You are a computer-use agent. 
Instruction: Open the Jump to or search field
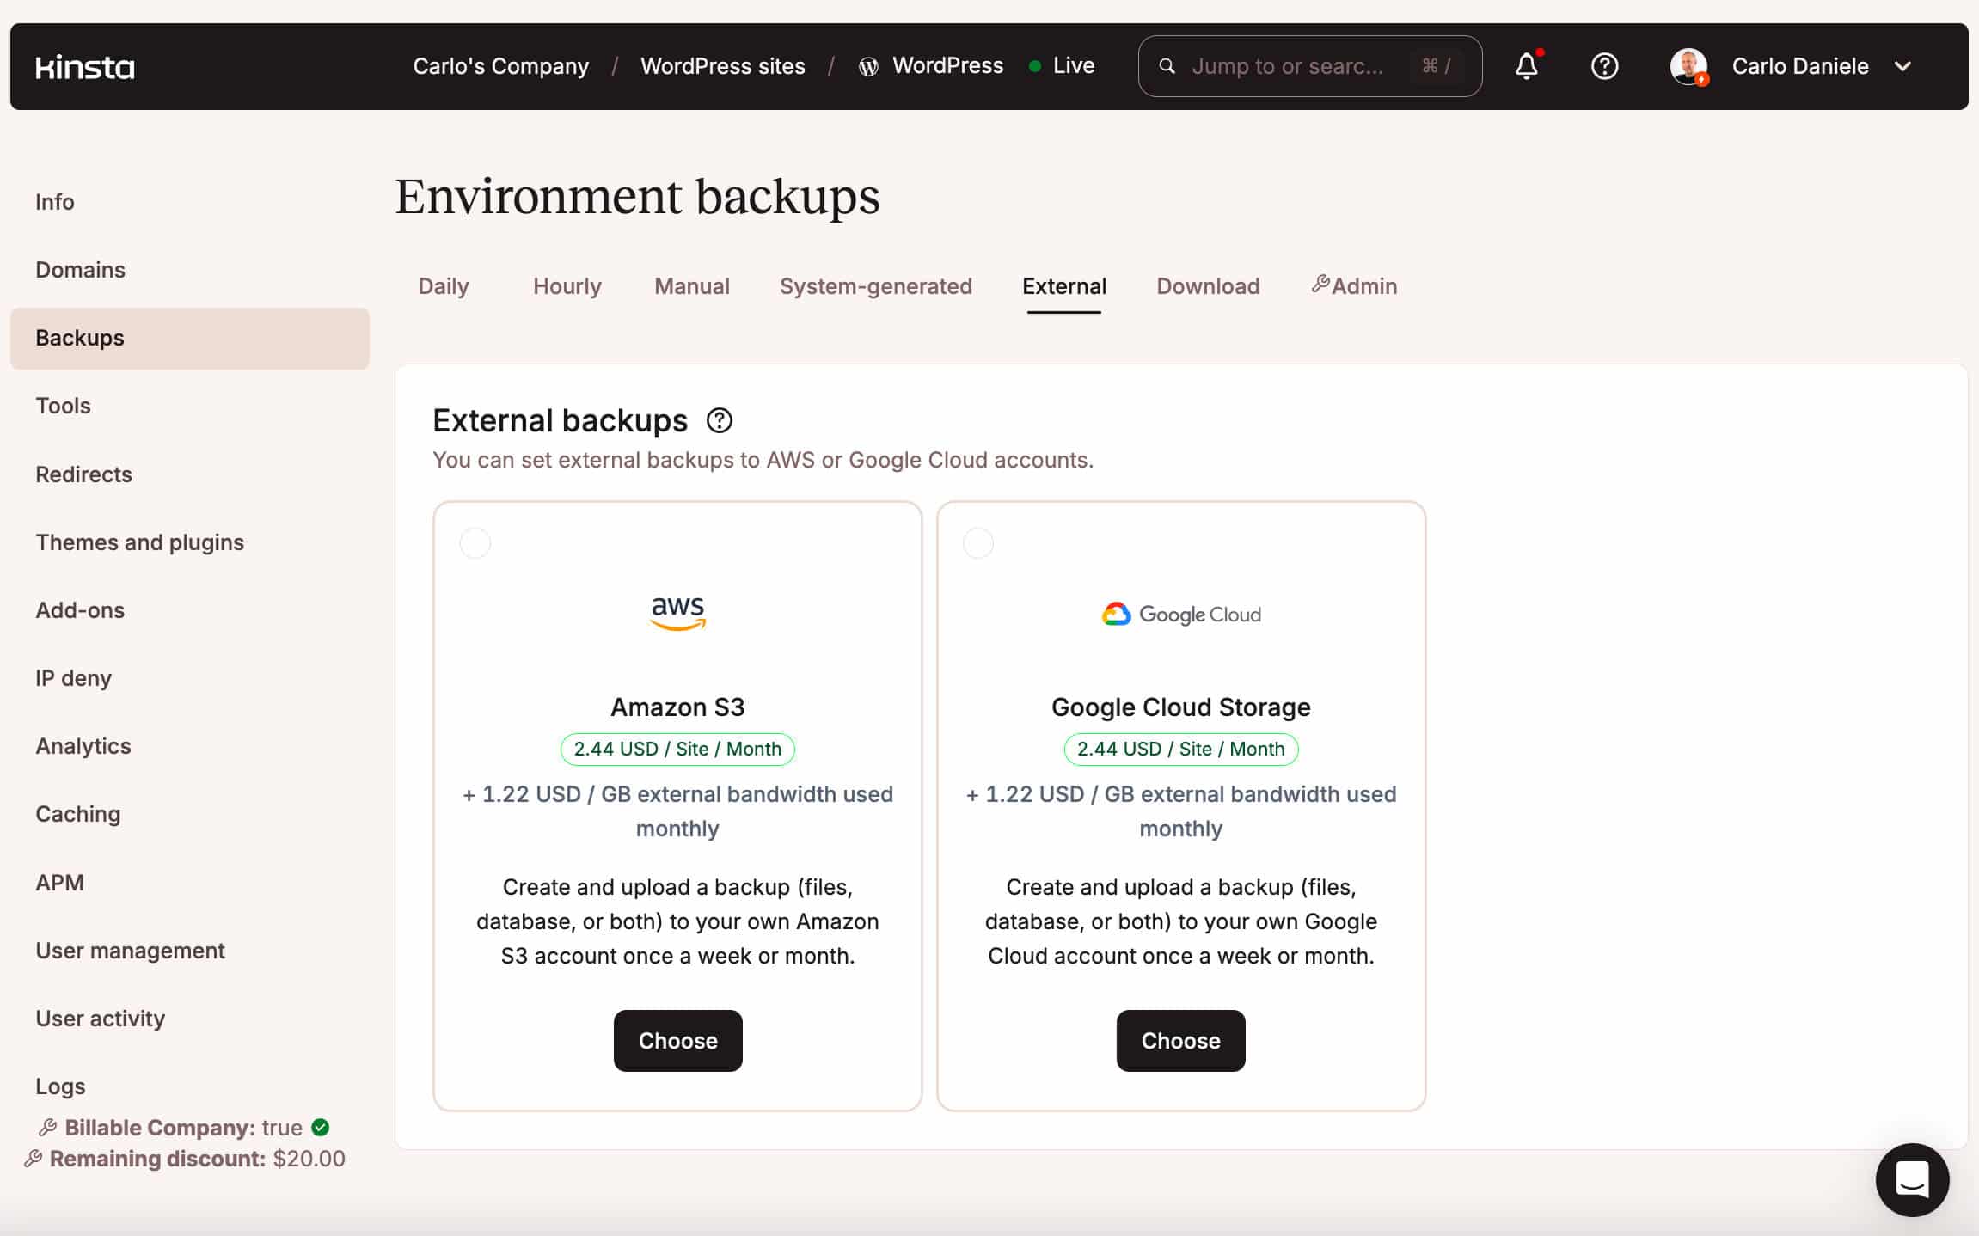coord(1310,65)
